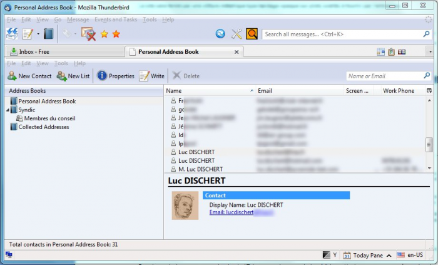Select the highlighted Luc DISCHERT row
Image resolution: width=438 pixels, height=265 pixels.
pos(295,152)
